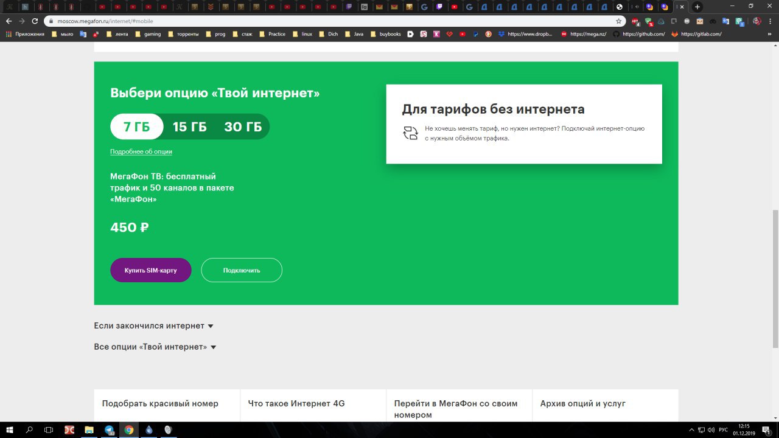The image size is (779, 438).
Task: Go back to the previous page
Action: (9, 21)
